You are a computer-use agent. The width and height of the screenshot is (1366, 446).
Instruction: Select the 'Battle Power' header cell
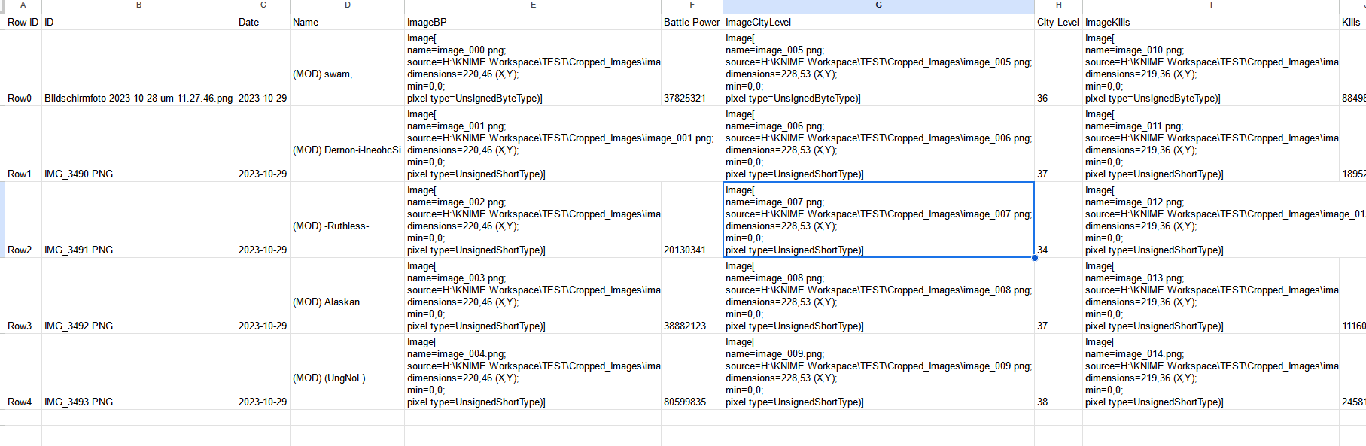pyautogui.click(x=692, y=23)
